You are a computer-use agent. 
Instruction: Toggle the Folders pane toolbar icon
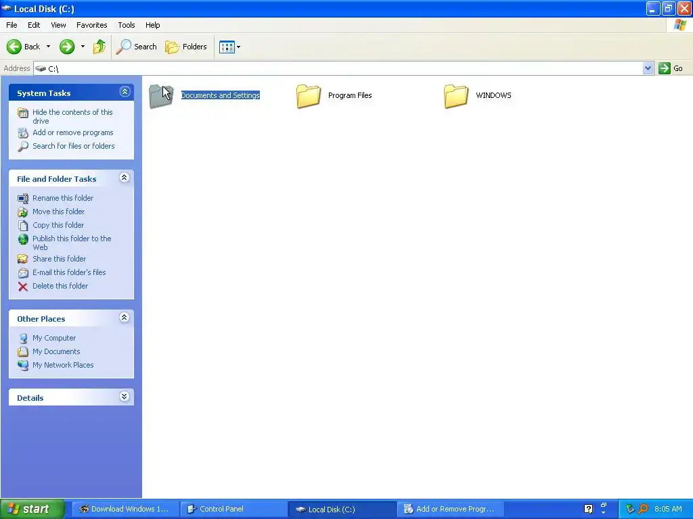tap(172, 47)
